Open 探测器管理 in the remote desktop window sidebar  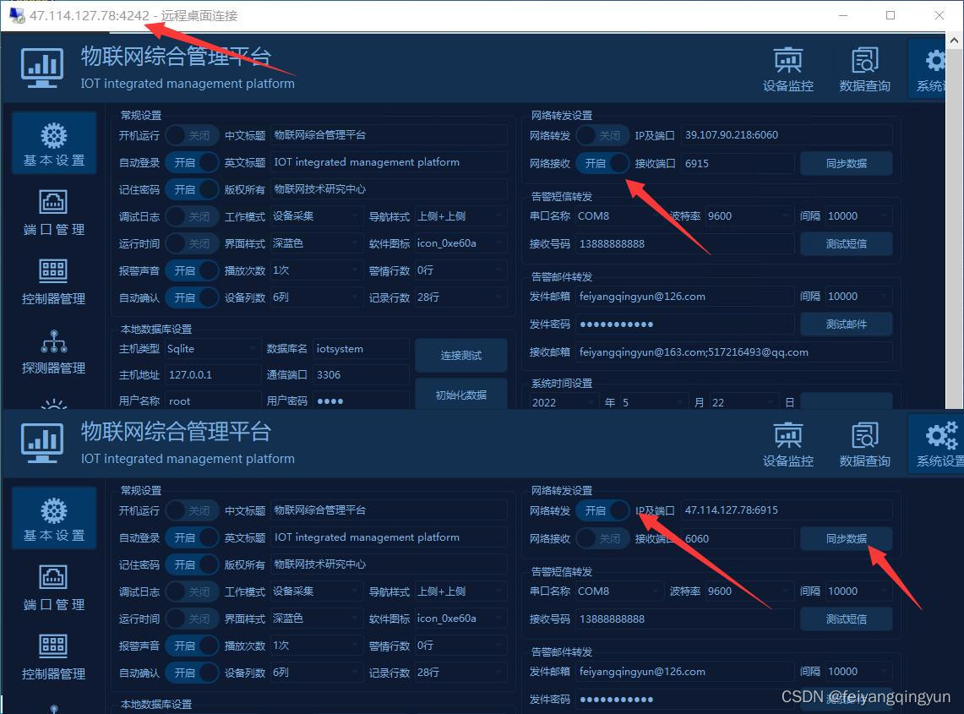[53, 352]
